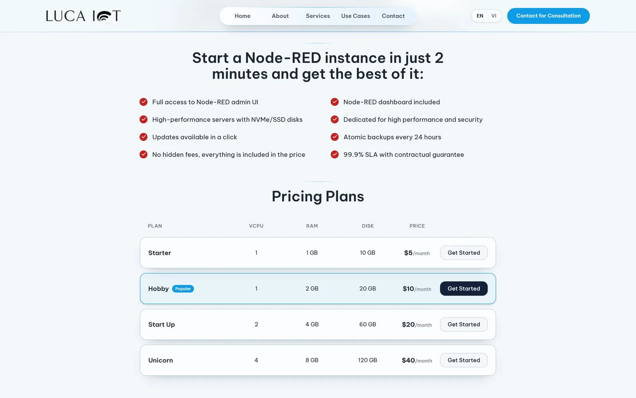636x398 pixels.
Task: Open the Services nav item
Action: point(318,16)
